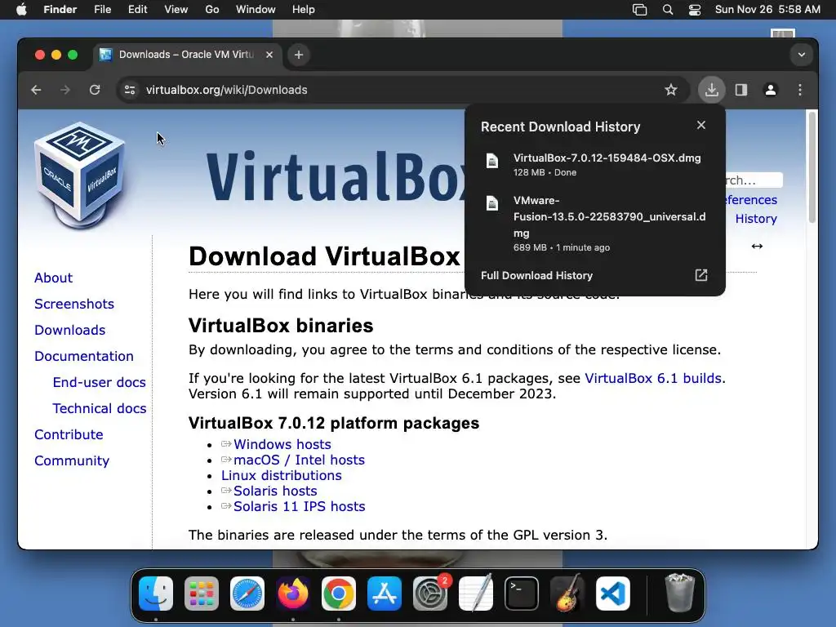Screen dimensions: 836x627
Task: Open the Community sidebar link
Action: (x=72, y=460)
